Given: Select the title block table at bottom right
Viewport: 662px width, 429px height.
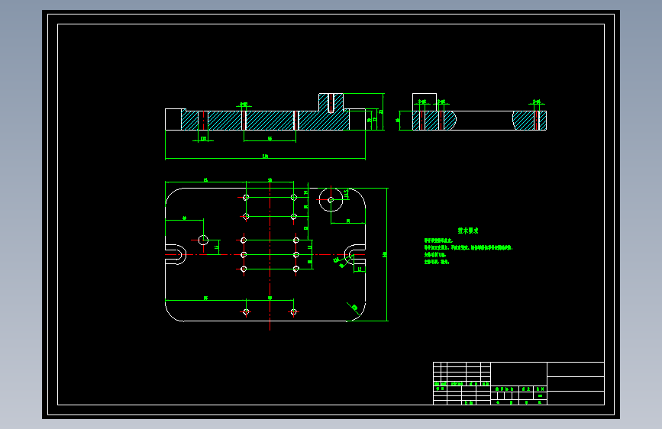Looking at the screenshot, I should click(x=518, y=383).
